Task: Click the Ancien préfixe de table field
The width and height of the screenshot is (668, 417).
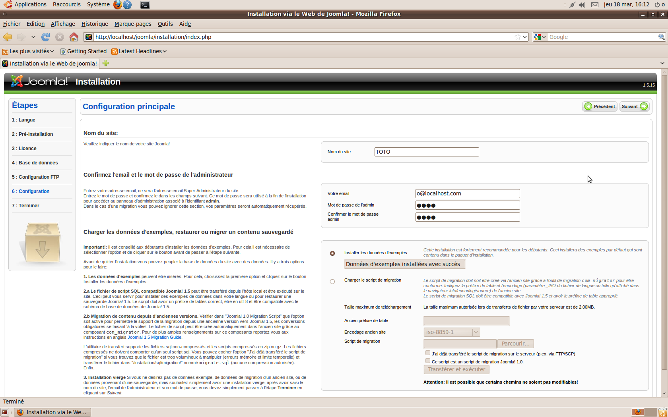Action: point(466,320)
